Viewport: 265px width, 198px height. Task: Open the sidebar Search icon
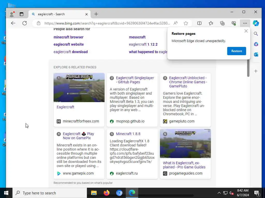(256, 34)
